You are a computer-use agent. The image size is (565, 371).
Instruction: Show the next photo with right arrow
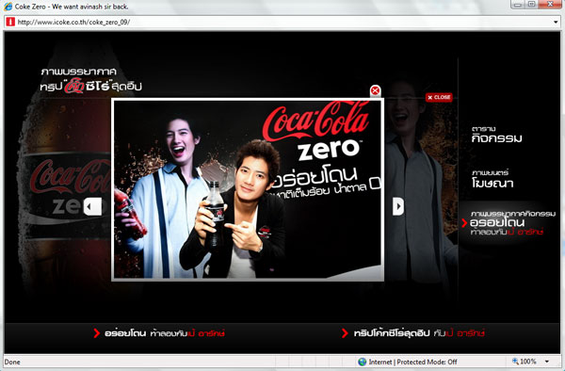point(398,206)
